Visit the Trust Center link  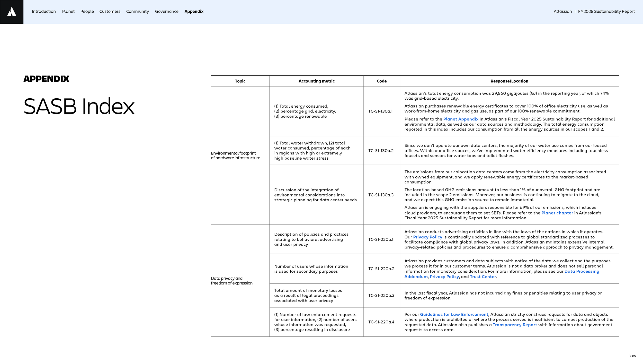click(x=483, y=277)
